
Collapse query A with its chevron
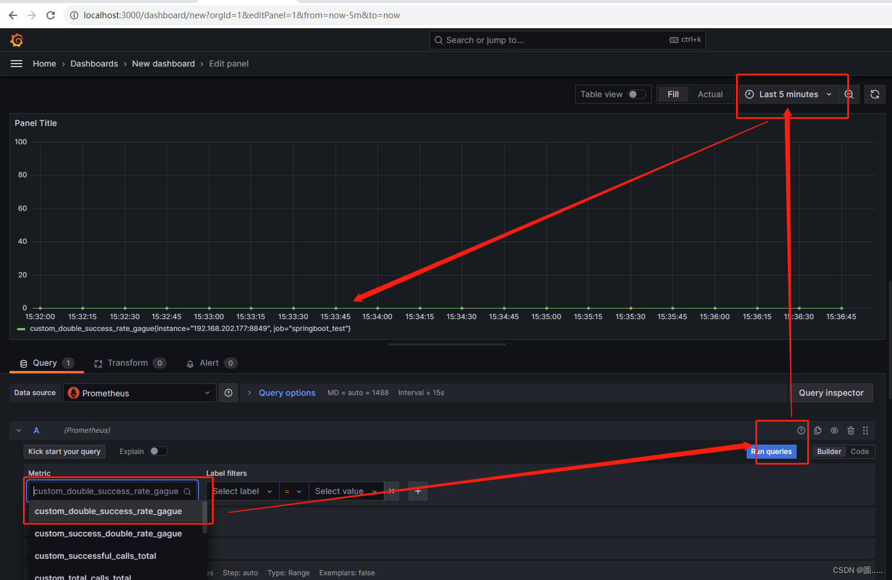coord(18,430)
